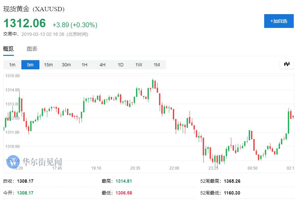Click the 52周最高 value 1365.26

click(x=232, y=181)
